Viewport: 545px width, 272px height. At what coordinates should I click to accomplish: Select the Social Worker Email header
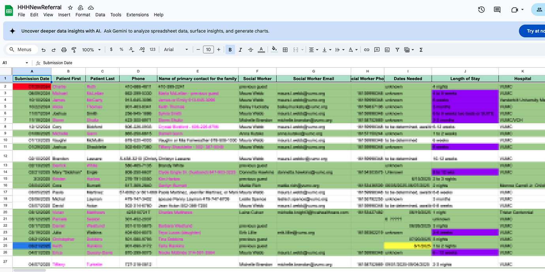314,78
